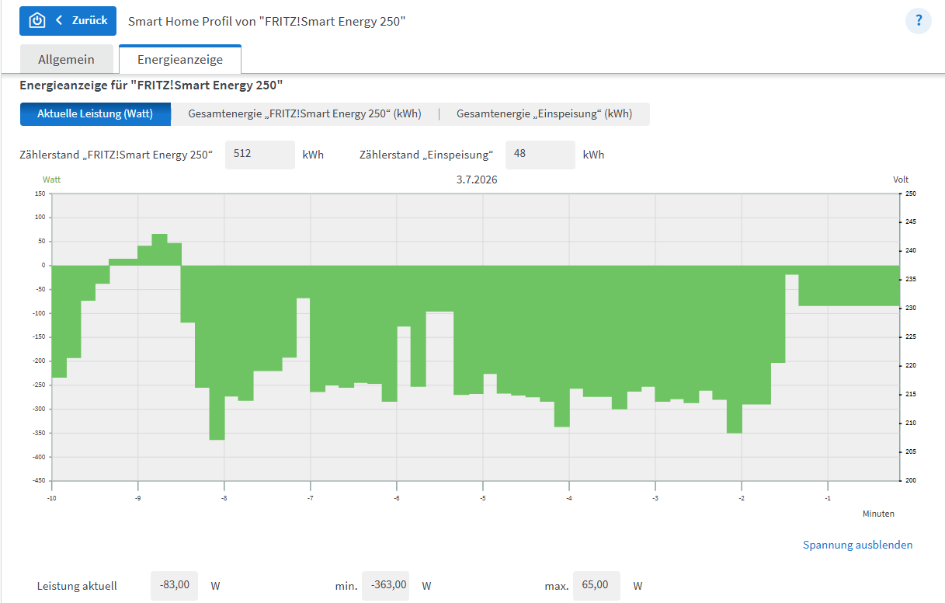The width and height of the screenshot is (945, 603).
Task: Click the back chevron arrow icon
Action: point(59,21)
